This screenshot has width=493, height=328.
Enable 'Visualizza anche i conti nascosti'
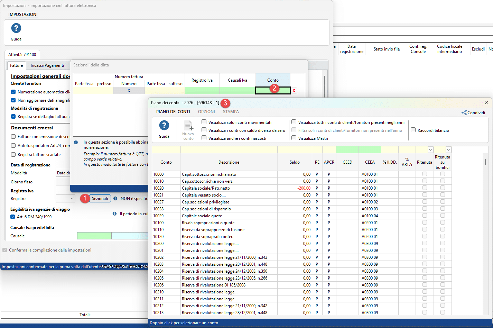(x=204, y=138)
